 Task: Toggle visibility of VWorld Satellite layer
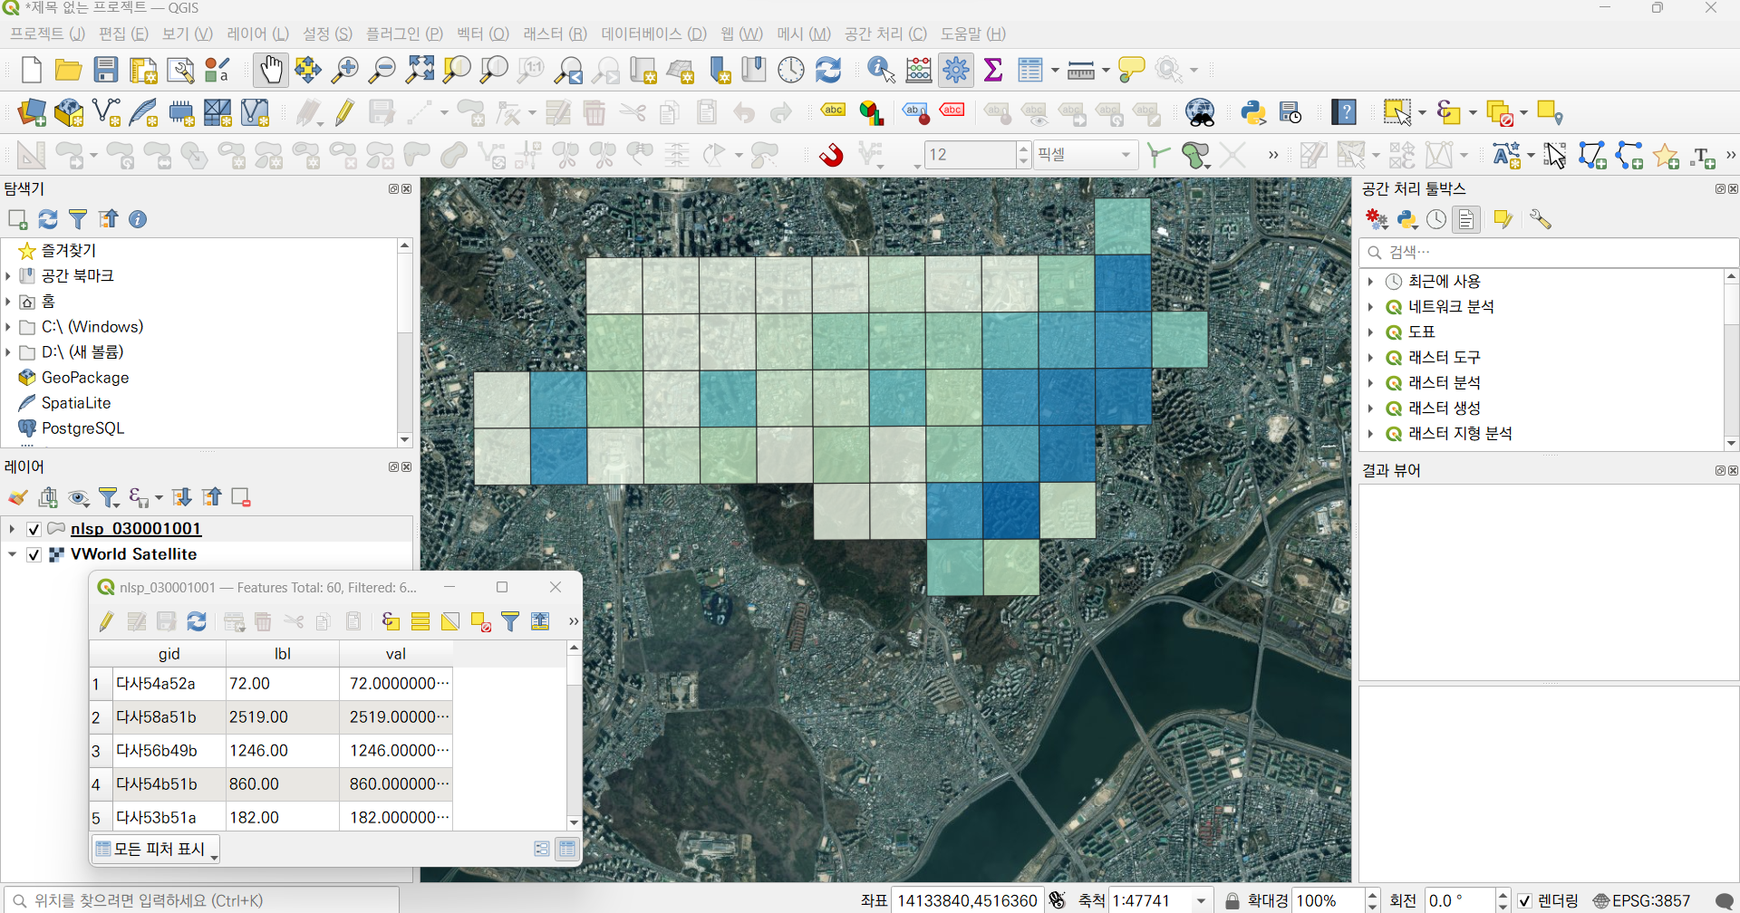[34, 554]
